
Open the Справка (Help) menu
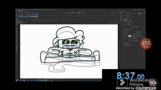[x=54, y=9]
